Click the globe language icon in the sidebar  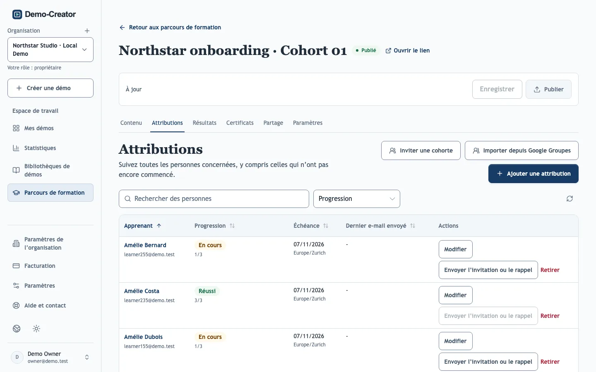tap(17, 329)
